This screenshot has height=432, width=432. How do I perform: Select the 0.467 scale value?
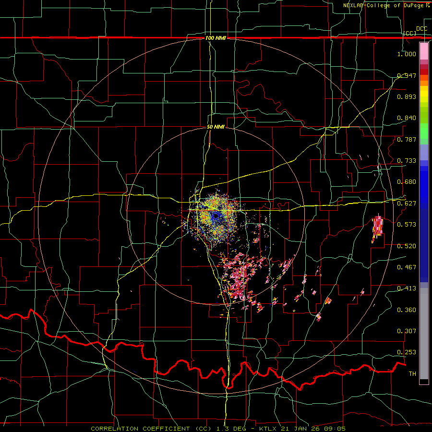coord(407,267)
